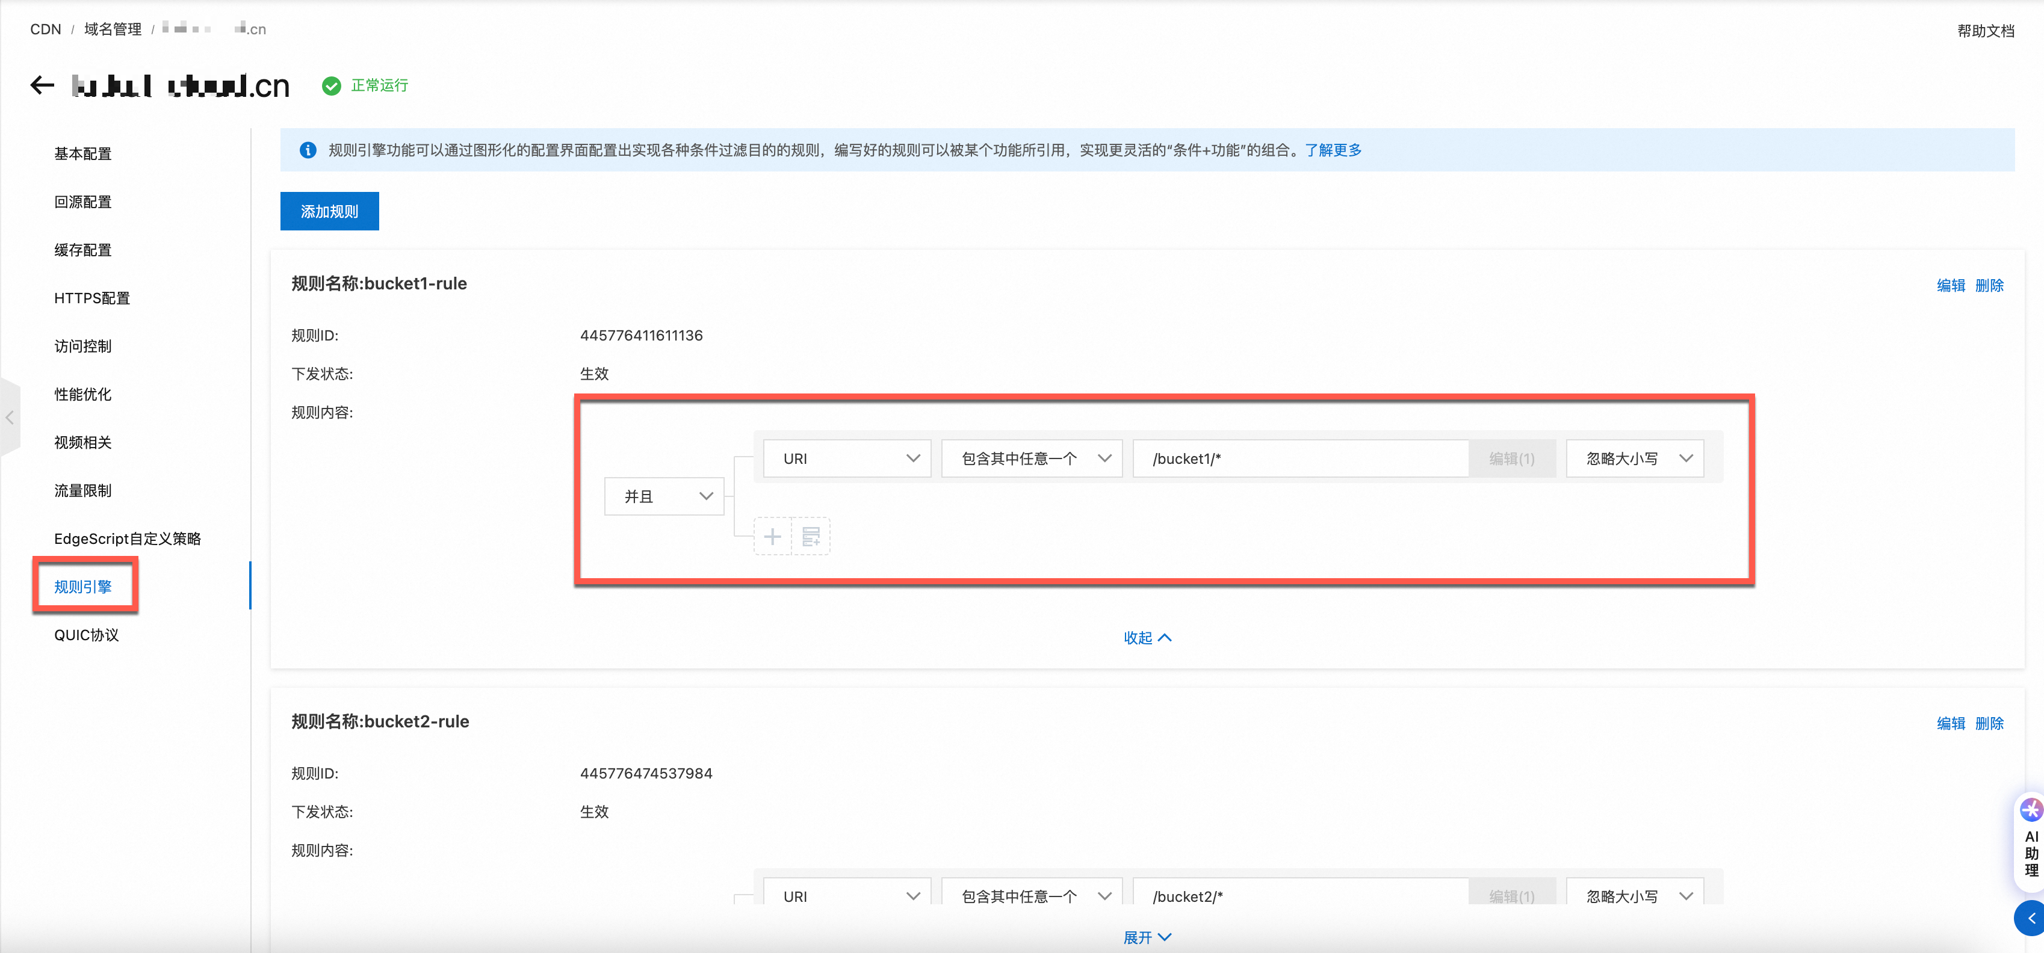Click the plus add-condition icon
The image size is (2044, 953).
coord(772,537)
